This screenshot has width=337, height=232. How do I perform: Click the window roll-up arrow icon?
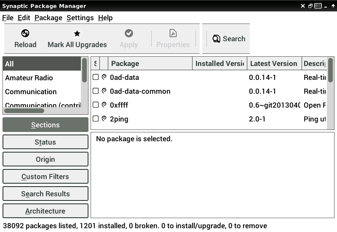click(x=333, y=6)
